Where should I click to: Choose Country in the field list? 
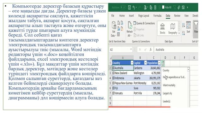coord(166,70)
